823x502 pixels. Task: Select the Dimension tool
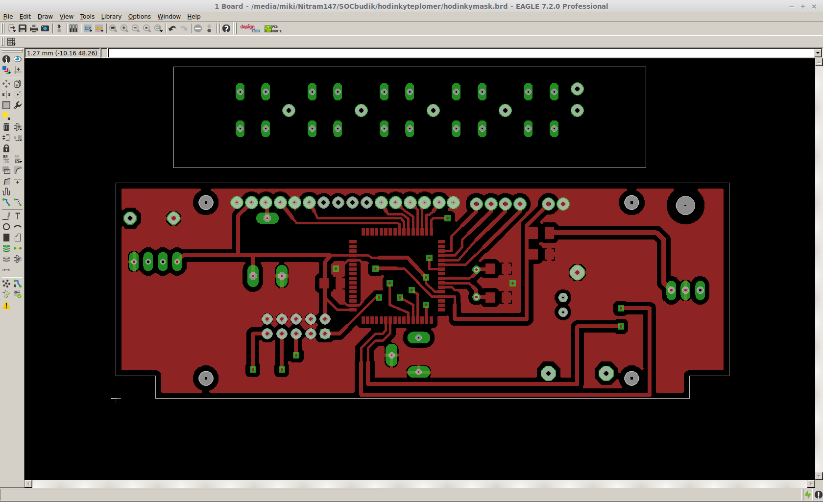tap(6, 270)
